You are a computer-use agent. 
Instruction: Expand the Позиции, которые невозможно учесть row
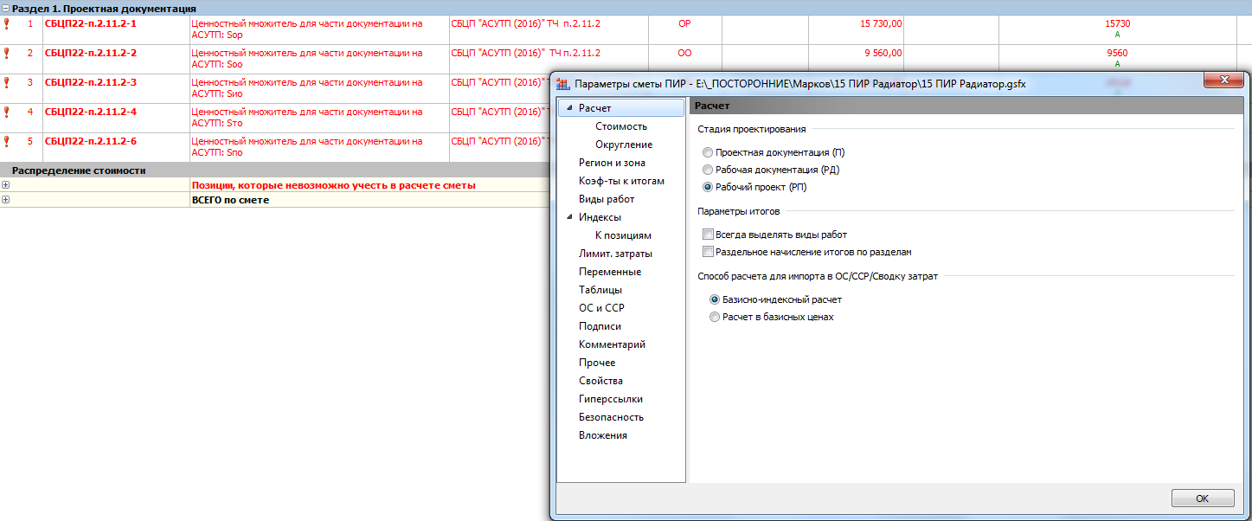tap(6, 185)
